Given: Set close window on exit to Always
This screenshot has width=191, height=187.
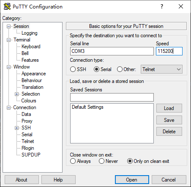Looking at the screenshot, I should coord(73,161).
